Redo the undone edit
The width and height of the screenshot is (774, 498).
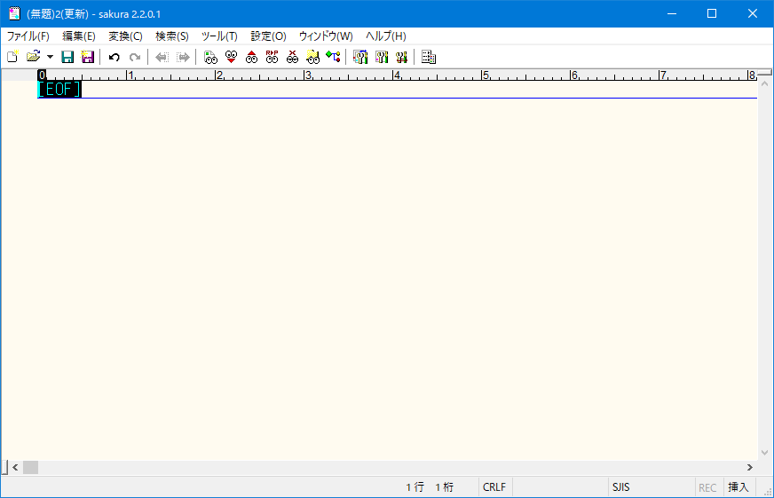(x=135, y=57)
